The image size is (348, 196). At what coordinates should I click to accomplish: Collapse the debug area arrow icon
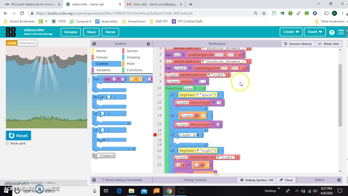click(x=94, y=180)
